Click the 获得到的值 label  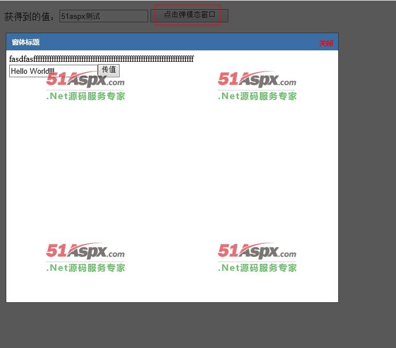click(30, 17)
